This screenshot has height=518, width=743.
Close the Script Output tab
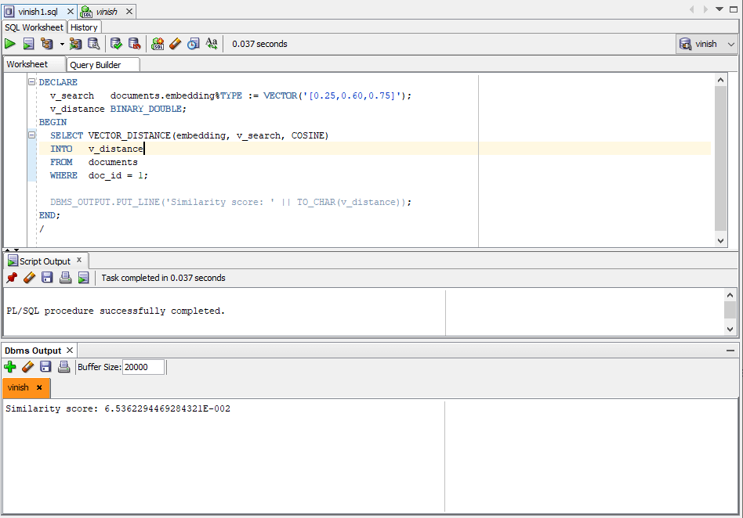79,260
